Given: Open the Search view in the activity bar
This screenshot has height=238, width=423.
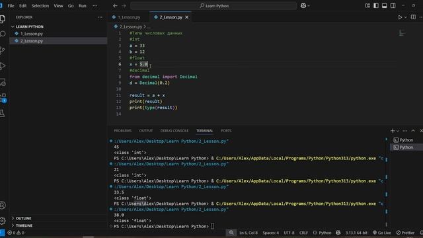Looking at the screenshot, I should point(3,34).
